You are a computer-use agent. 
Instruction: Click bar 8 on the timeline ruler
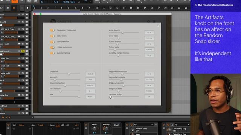[82, 8]
